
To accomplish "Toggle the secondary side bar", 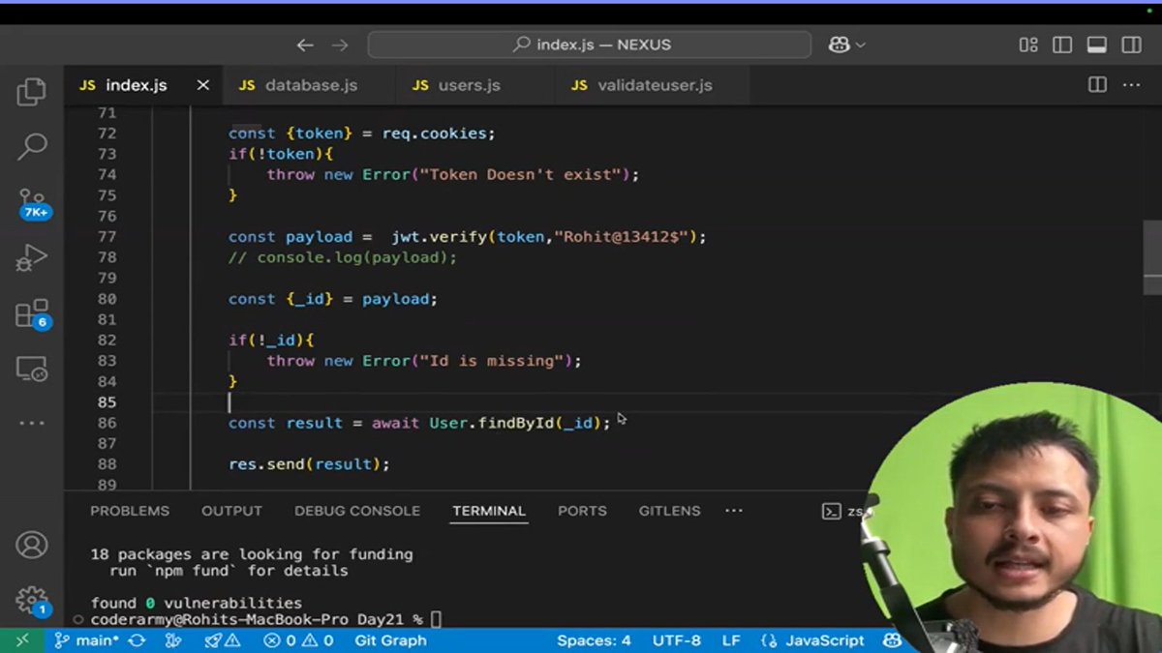I will (1131, 45).
